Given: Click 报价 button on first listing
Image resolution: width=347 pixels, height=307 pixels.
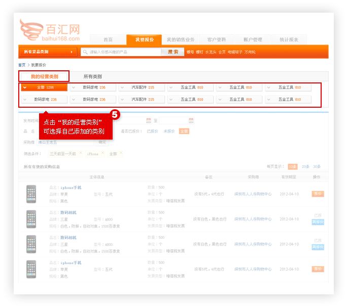Looking at the screenshot, I should (318, 194).
